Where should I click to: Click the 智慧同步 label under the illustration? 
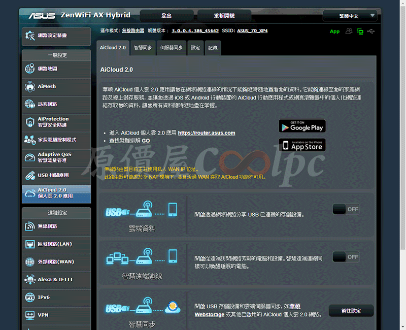142,324
